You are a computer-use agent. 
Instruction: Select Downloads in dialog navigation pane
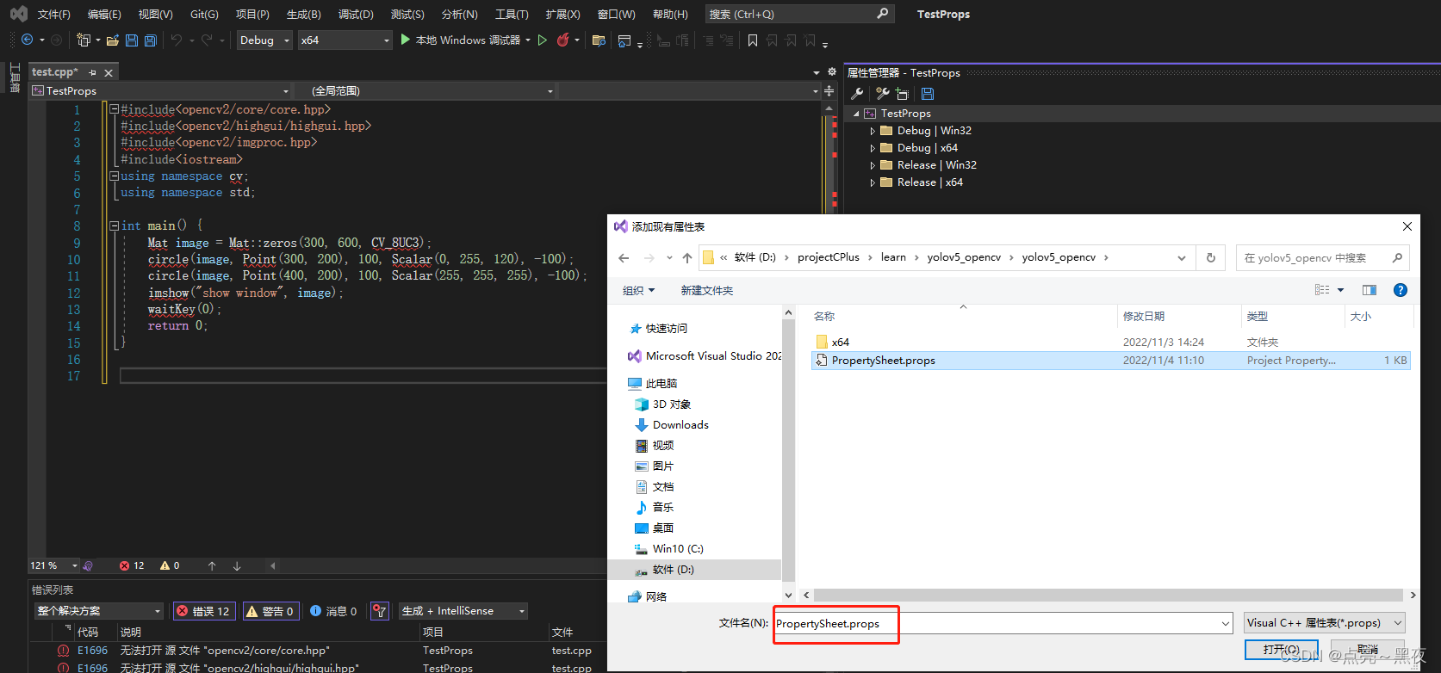680,425
